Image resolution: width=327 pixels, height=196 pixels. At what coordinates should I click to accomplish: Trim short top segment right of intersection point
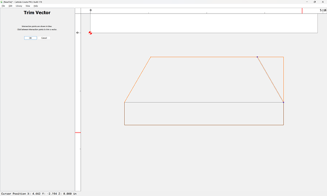(270, 57)
